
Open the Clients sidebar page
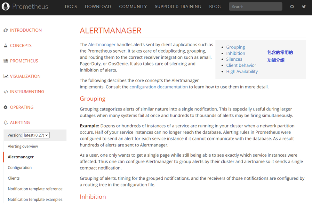click(x=14, y=178)
